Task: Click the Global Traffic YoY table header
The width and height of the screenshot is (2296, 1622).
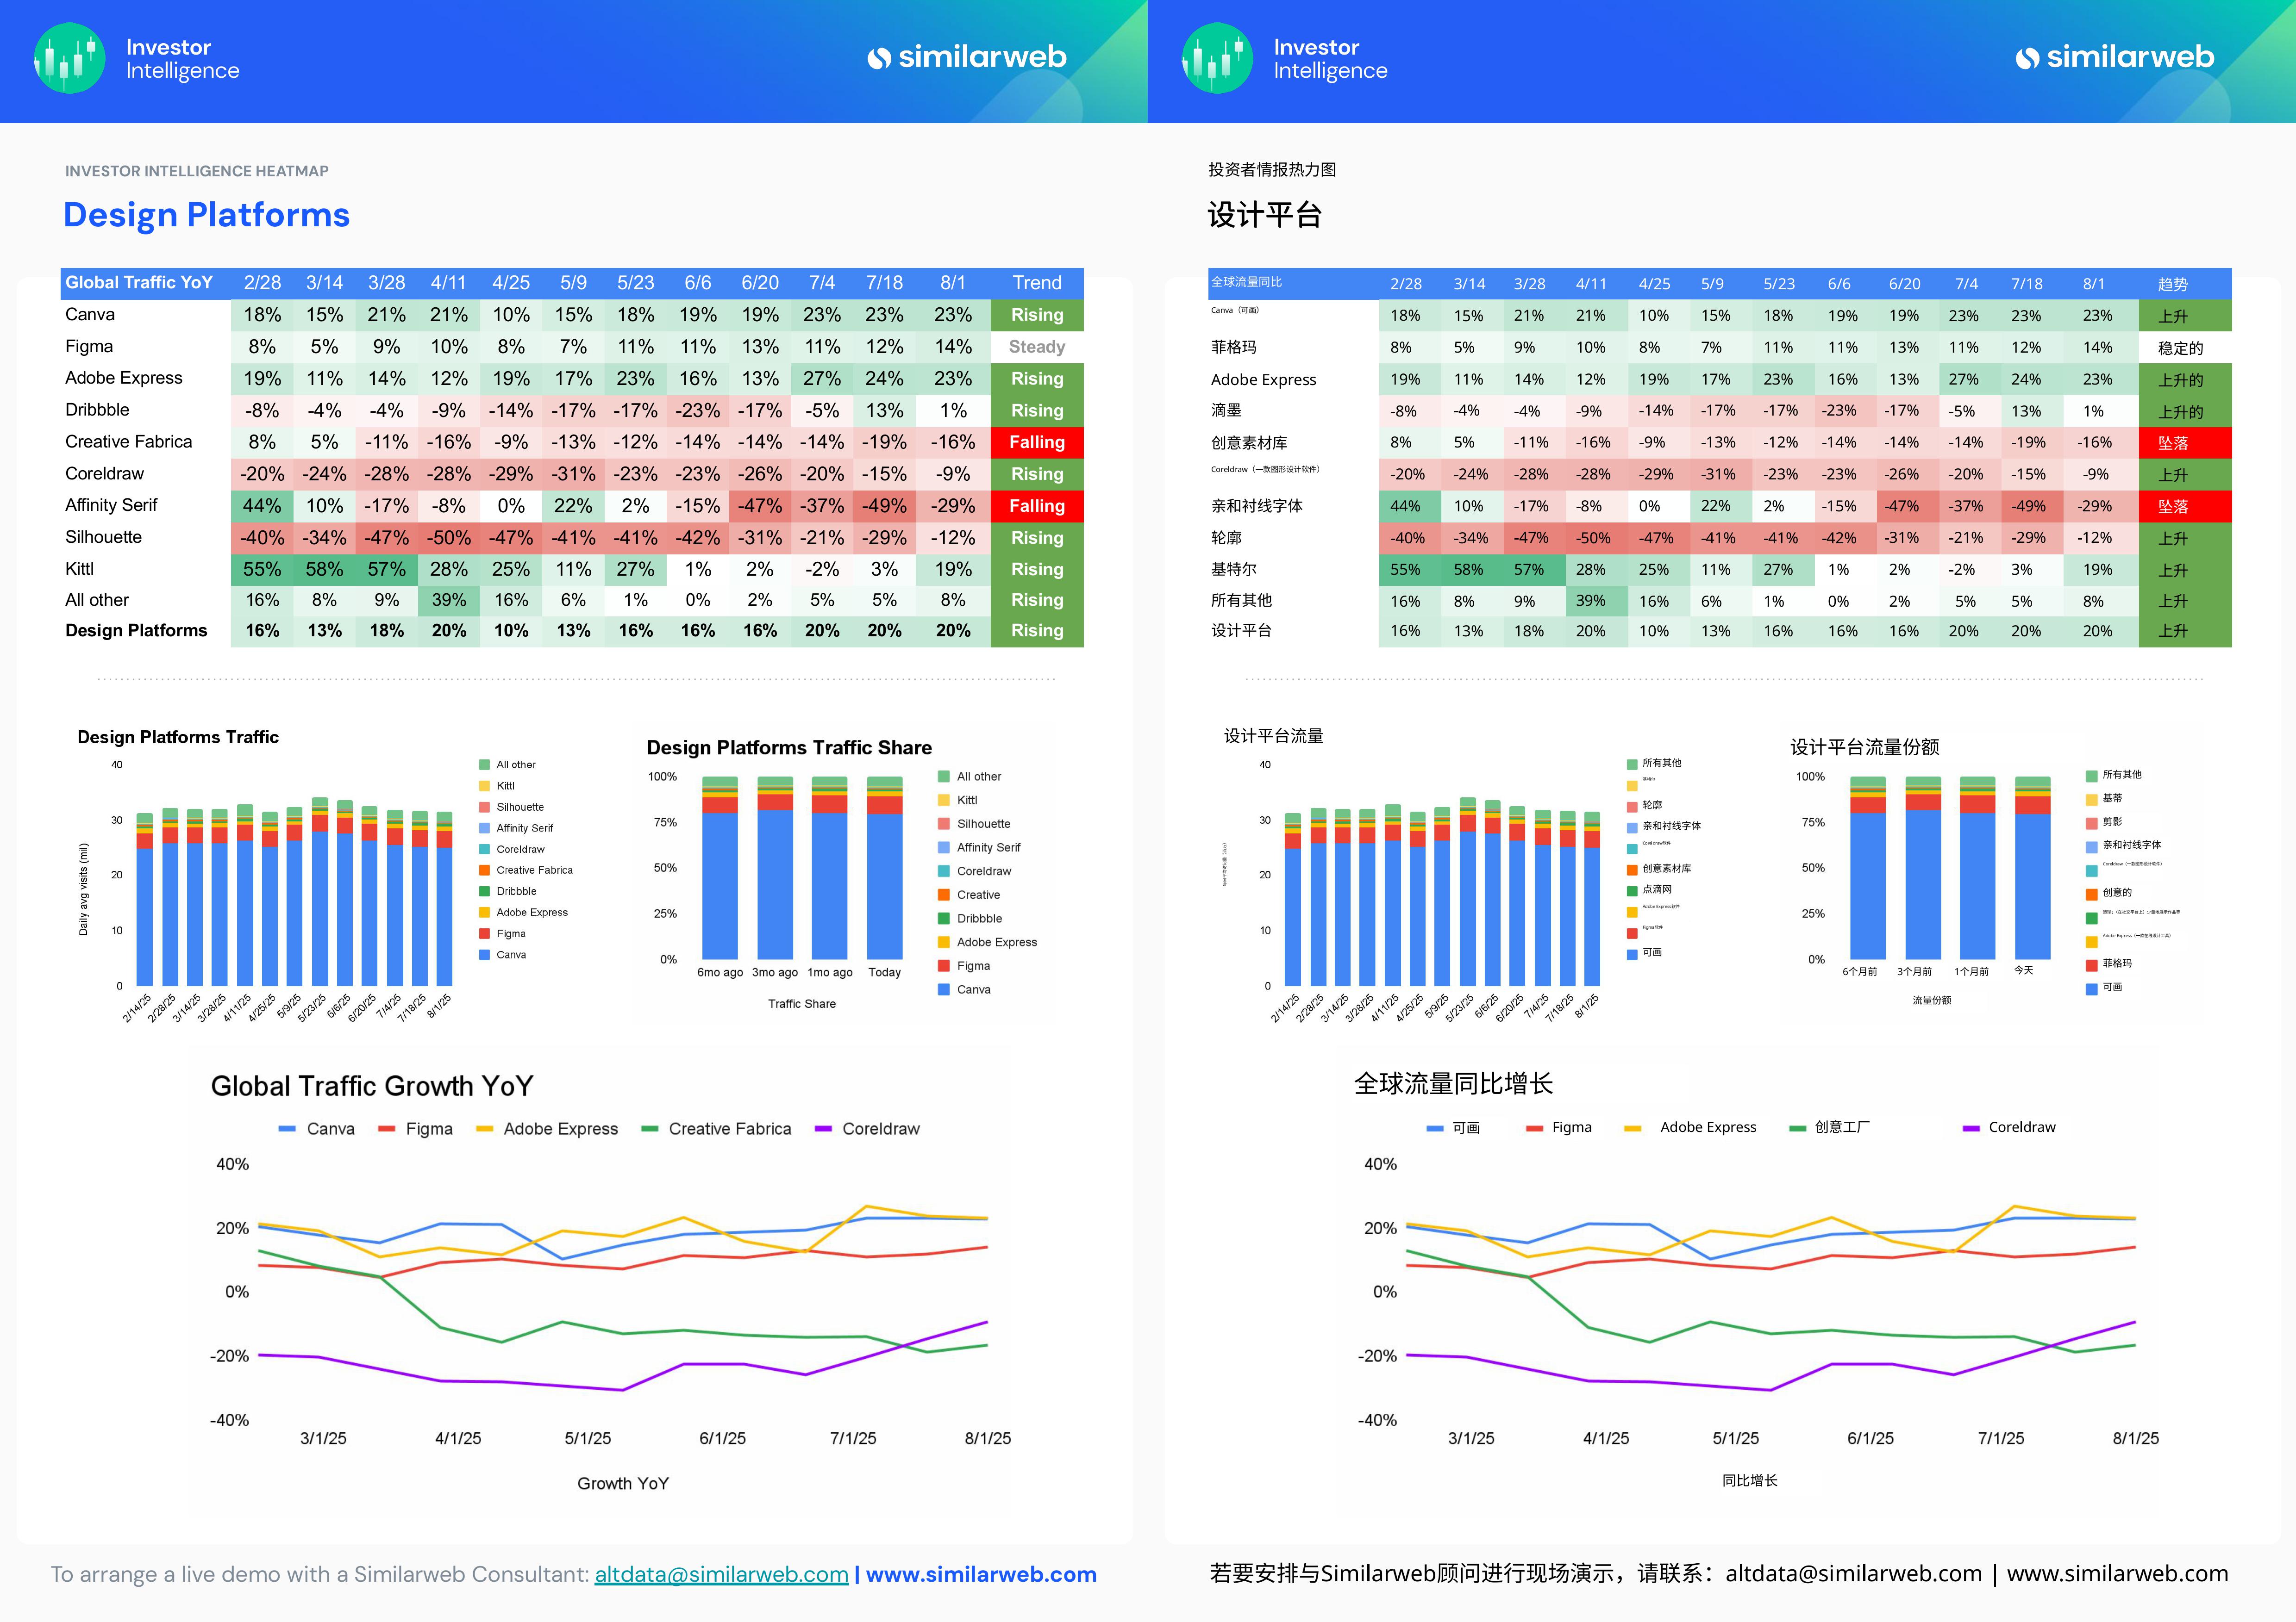Action: (x=139, y=283)
